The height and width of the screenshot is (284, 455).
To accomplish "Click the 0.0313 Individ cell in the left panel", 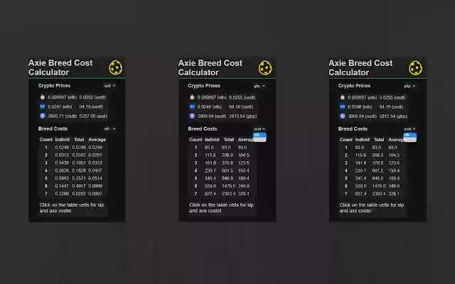I will click(62, 155).
